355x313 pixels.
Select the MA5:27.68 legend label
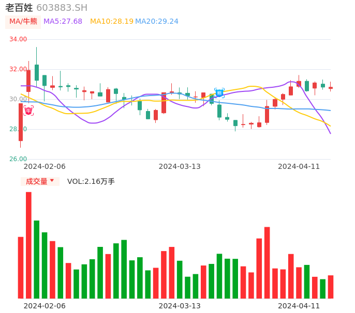(63, 22)
